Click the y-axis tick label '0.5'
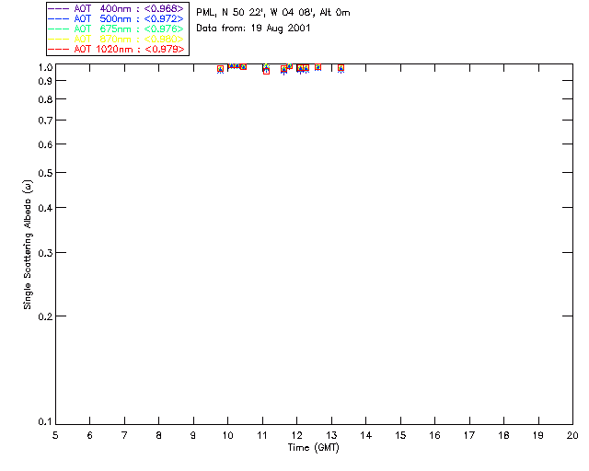 45,173
